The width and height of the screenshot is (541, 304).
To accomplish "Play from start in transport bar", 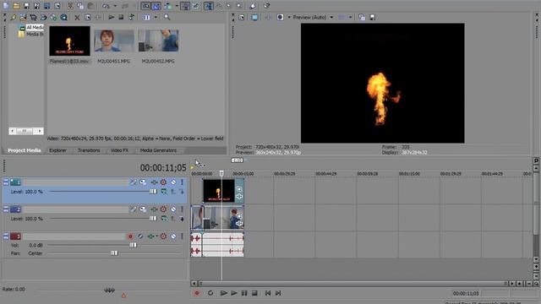I will tap(223, 293).
